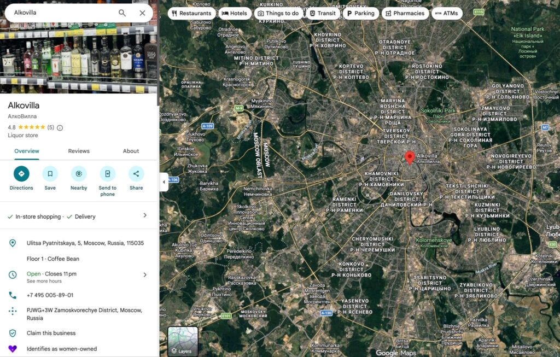Click the clock hours icon
Image resolution: width=560 pixels, height=357 pixels.
(x=13, y=275)
